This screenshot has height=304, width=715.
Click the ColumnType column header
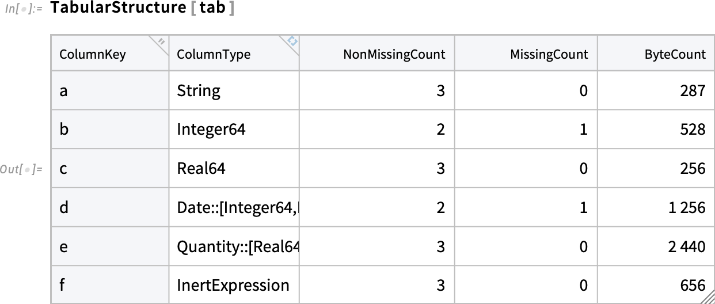[x=234, y=54]
